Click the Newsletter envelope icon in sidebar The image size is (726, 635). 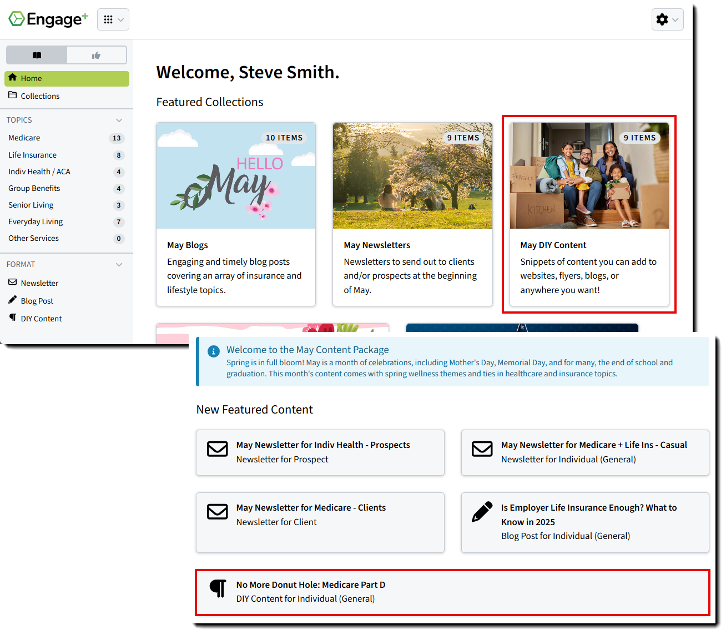pos(13,283)
